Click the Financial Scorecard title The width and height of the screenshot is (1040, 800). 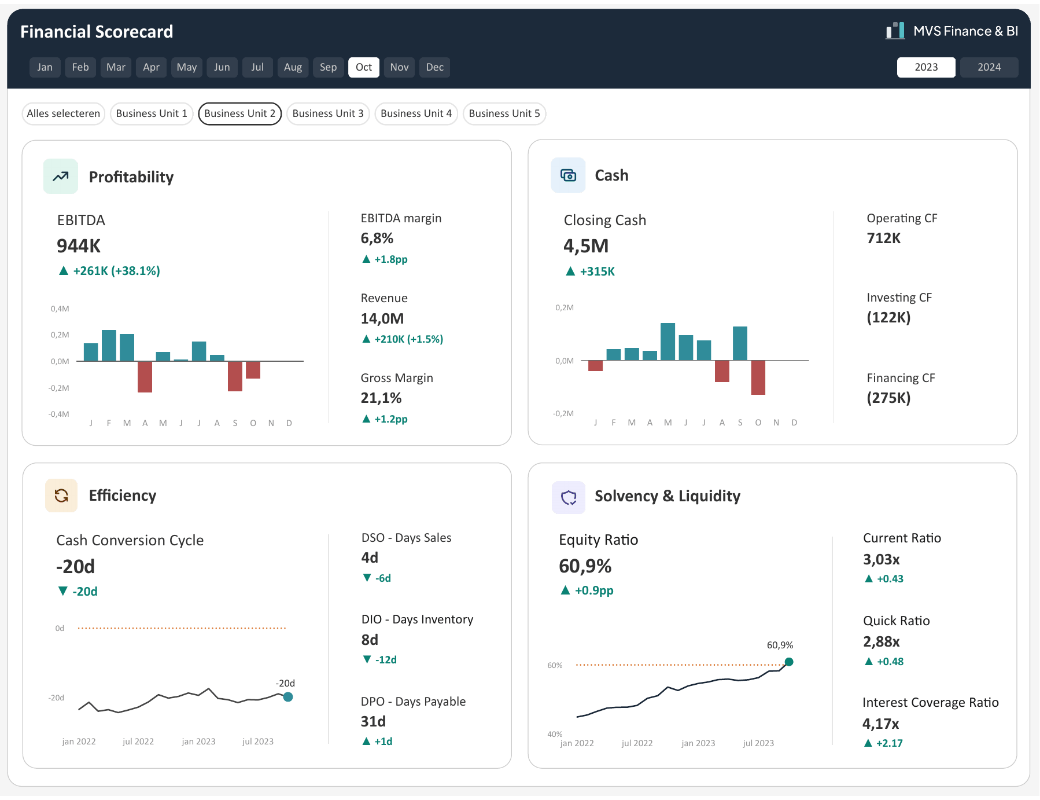point(97,31)
